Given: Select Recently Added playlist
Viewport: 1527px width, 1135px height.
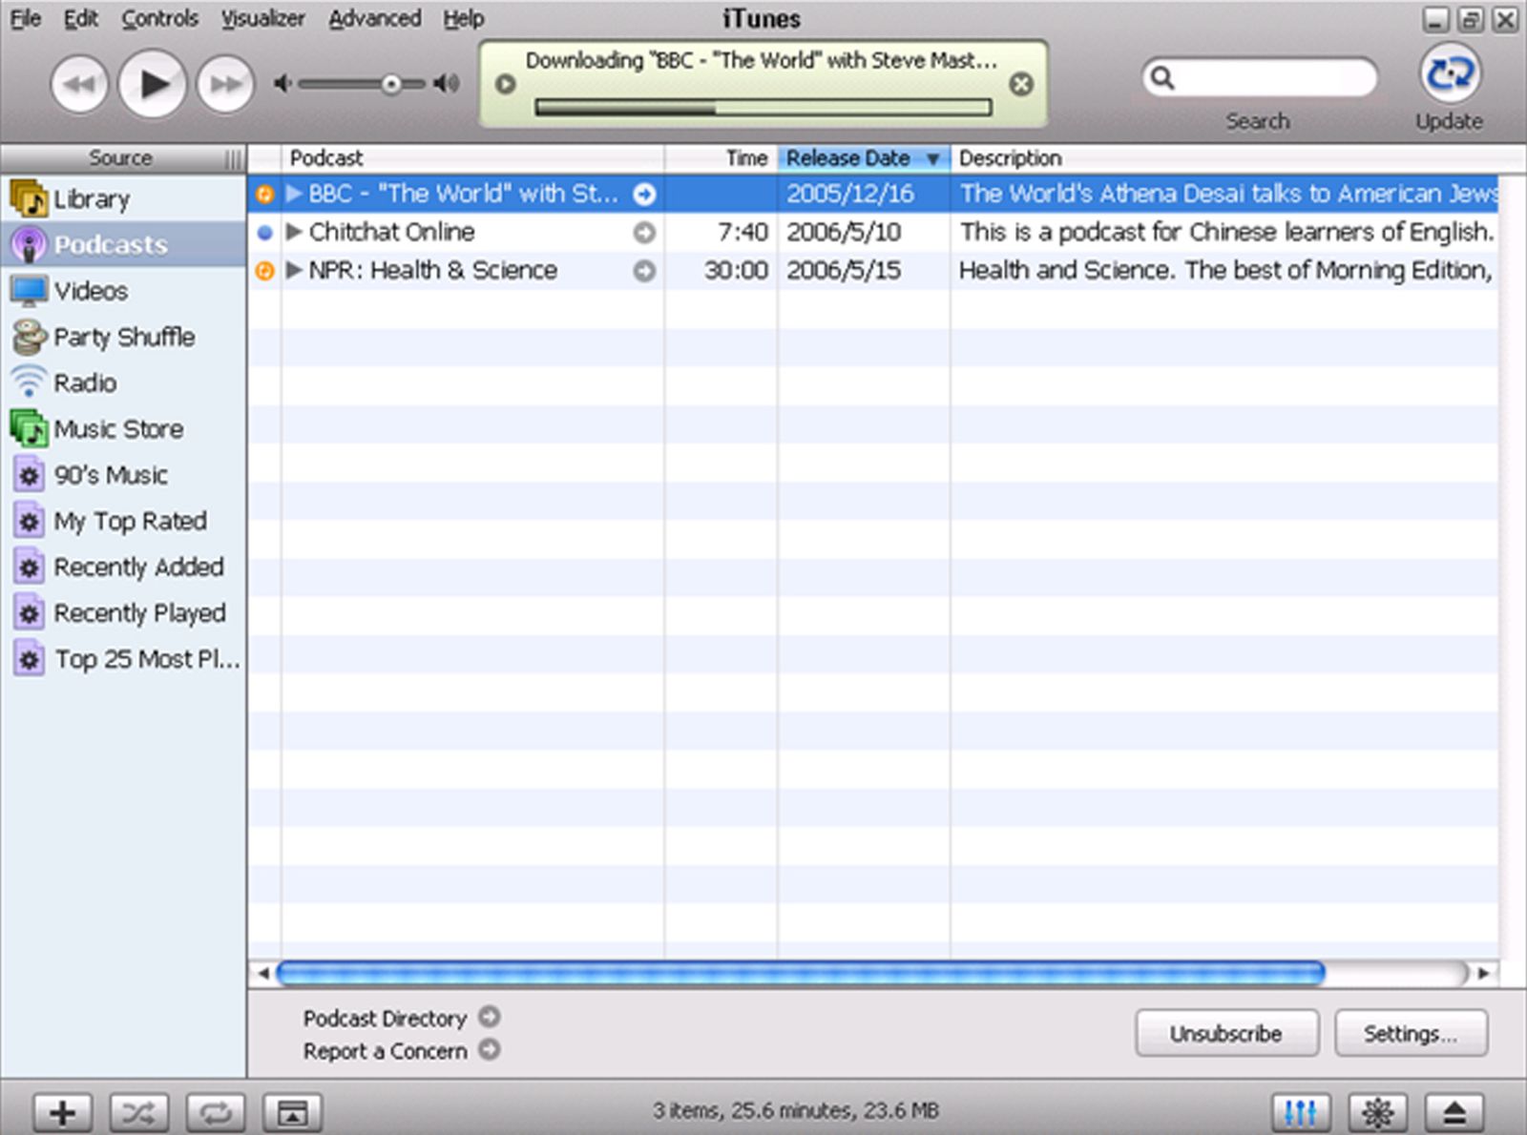Looking at the screenshot, I should (x=123, y=567).
